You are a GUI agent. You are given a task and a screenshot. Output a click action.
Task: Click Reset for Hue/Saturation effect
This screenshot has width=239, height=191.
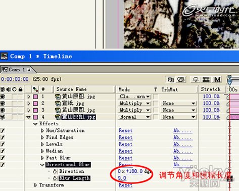pos(126,131)
